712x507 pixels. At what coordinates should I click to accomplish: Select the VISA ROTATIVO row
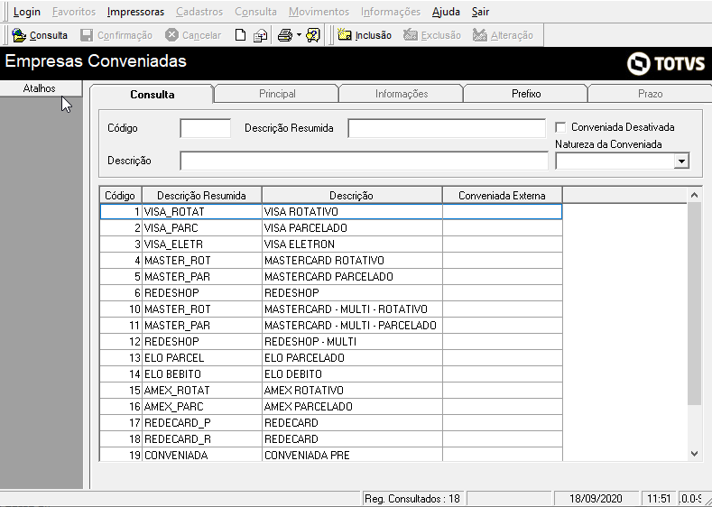click(330, 212)
